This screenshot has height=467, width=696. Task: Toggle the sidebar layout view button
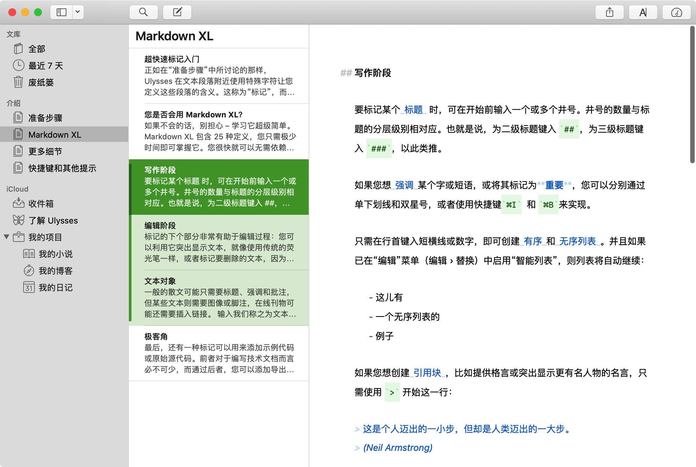point(62,12)
